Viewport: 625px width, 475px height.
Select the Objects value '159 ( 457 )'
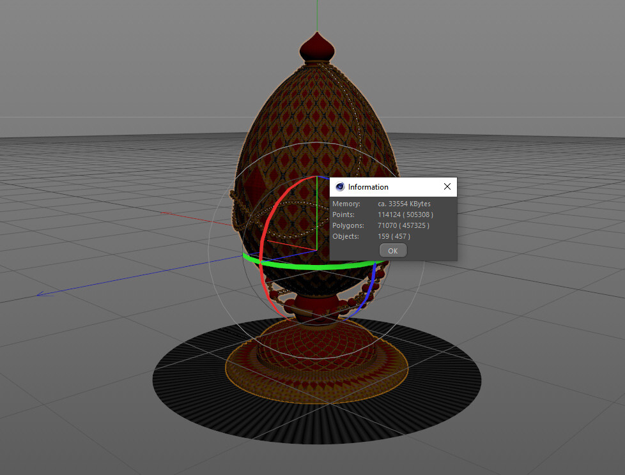[x=394, y=236]
